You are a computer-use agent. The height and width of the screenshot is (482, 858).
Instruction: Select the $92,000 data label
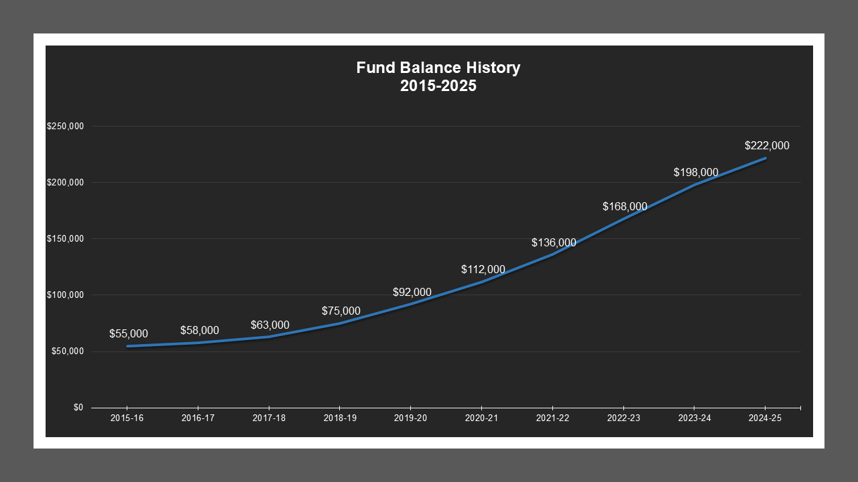click(x=412, y=292)
